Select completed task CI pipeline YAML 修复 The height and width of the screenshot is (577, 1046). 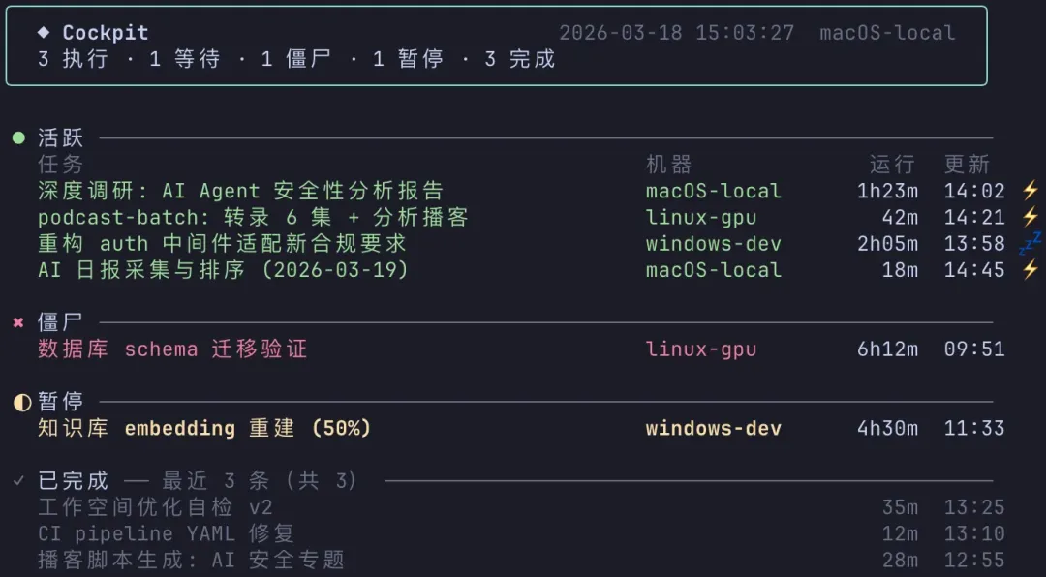(166, 533)
